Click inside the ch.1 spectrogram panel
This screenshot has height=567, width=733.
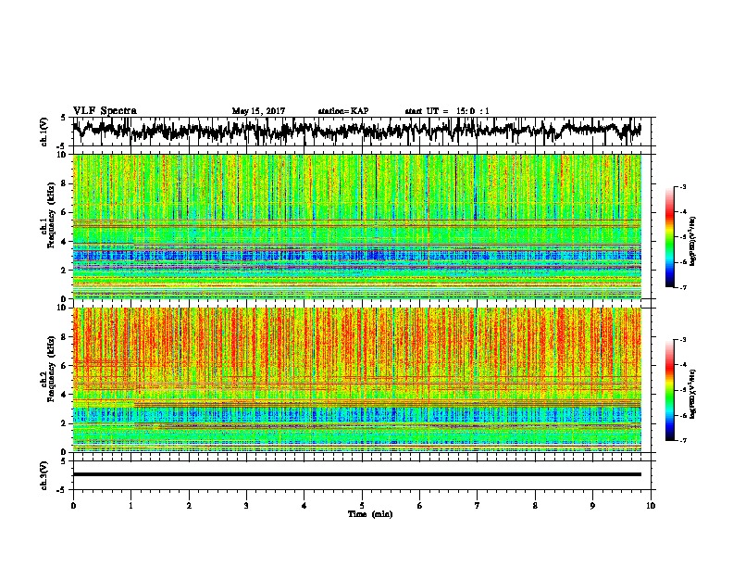click(x=356, y=226)
